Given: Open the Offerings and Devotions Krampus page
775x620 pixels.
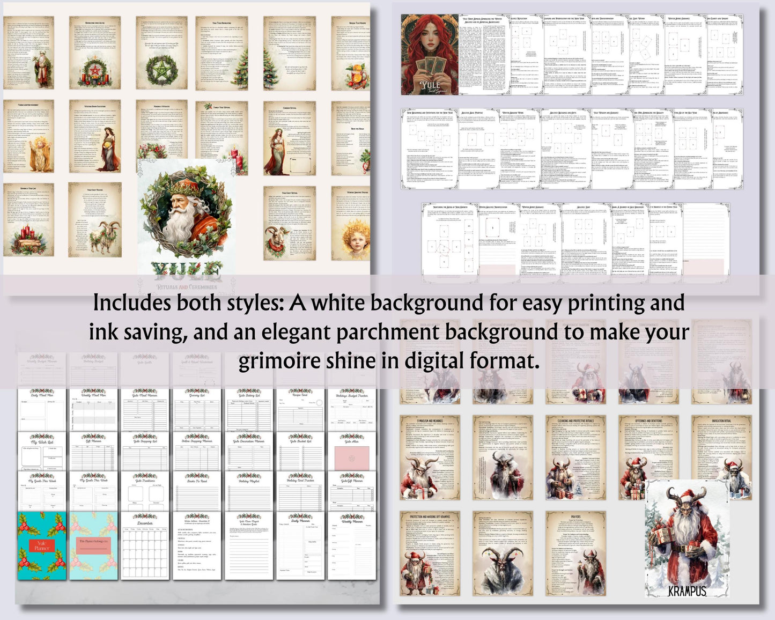Looking at the screenshot, I should click(x=648, y=457).
